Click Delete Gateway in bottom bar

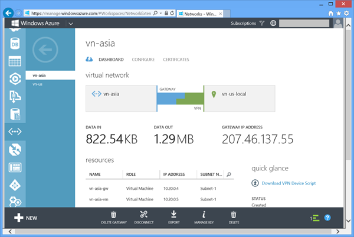click(x=113, y=218)
